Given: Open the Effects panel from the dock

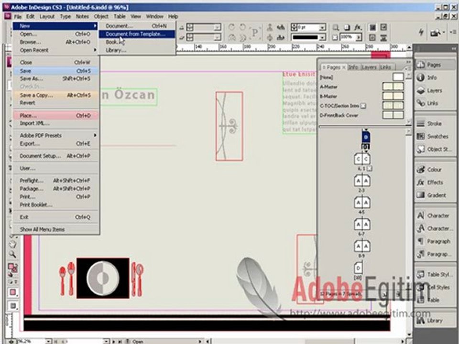Looking at the screenshot, I should click(435, 182).
